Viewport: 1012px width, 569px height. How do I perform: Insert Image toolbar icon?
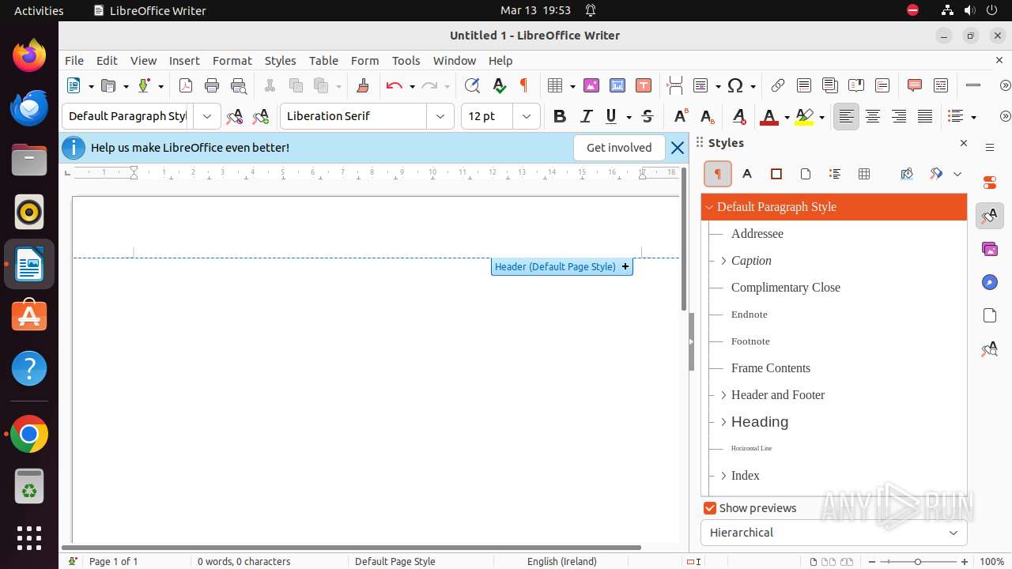point(591,85)
